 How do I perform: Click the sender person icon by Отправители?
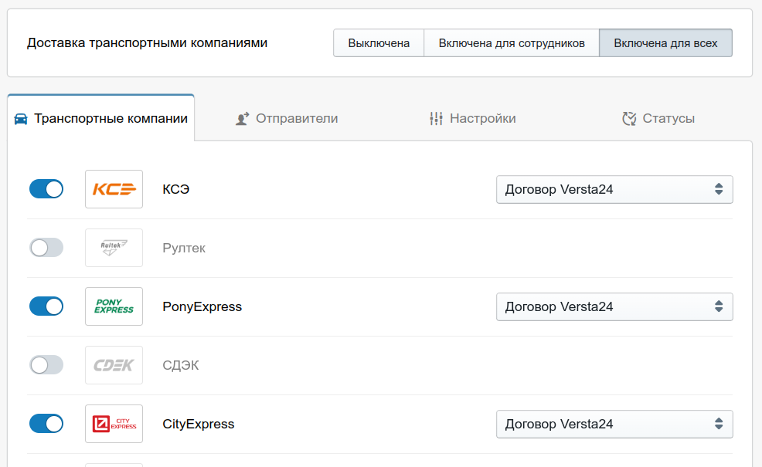(243, 118)
